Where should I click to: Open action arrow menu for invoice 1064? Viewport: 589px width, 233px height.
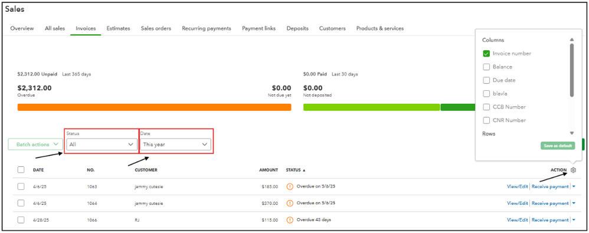tap(574, 204)
